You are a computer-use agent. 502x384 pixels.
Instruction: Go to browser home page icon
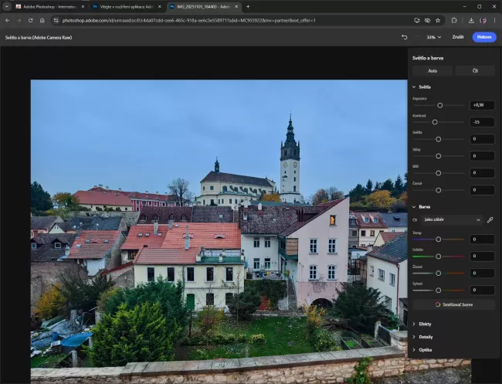42,21
